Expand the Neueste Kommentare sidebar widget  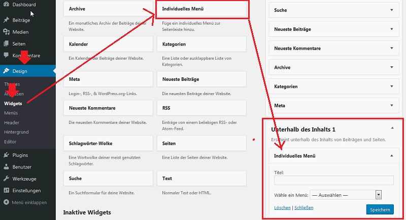click(391, 48)
